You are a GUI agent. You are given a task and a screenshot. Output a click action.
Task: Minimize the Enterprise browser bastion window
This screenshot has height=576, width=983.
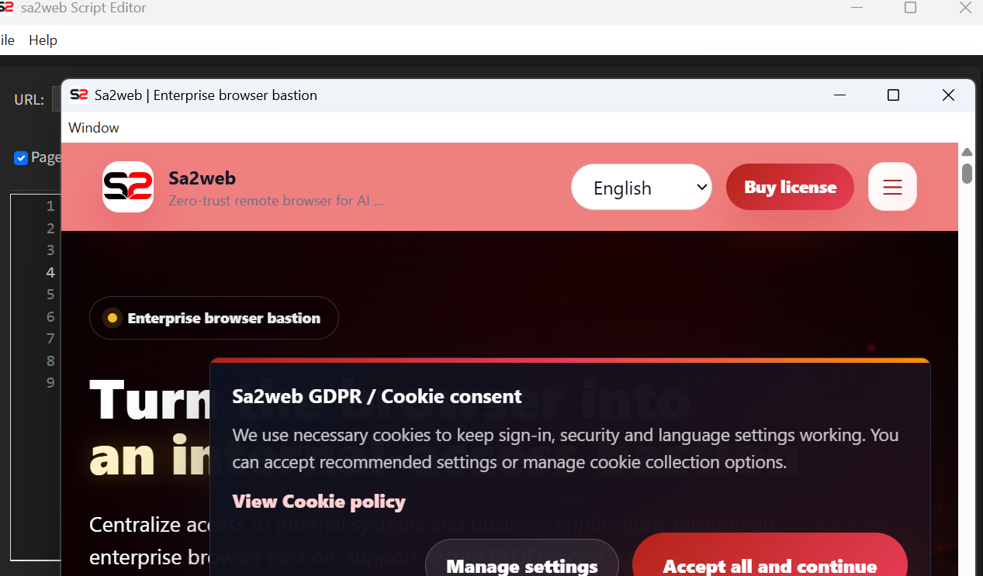click(839, 95)
